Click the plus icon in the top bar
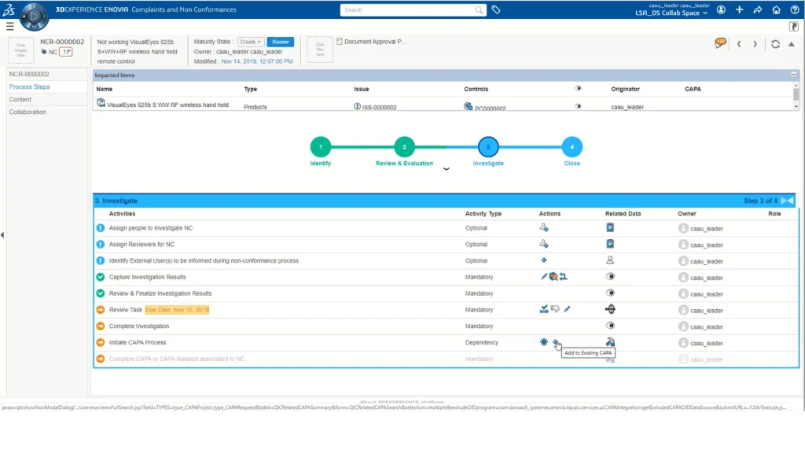The height and width of the screenshot is (453, 805). click(x=739, y=10)
